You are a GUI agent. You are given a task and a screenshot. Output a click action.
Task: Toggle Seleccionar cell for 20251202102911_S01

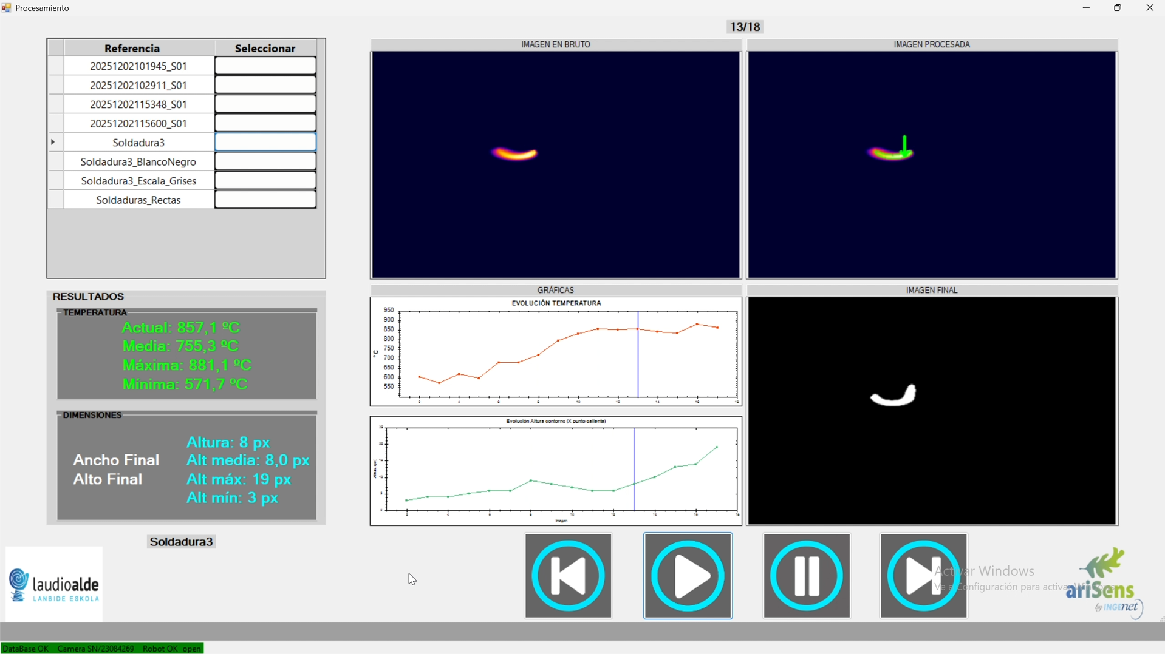(x=265, y=86)
